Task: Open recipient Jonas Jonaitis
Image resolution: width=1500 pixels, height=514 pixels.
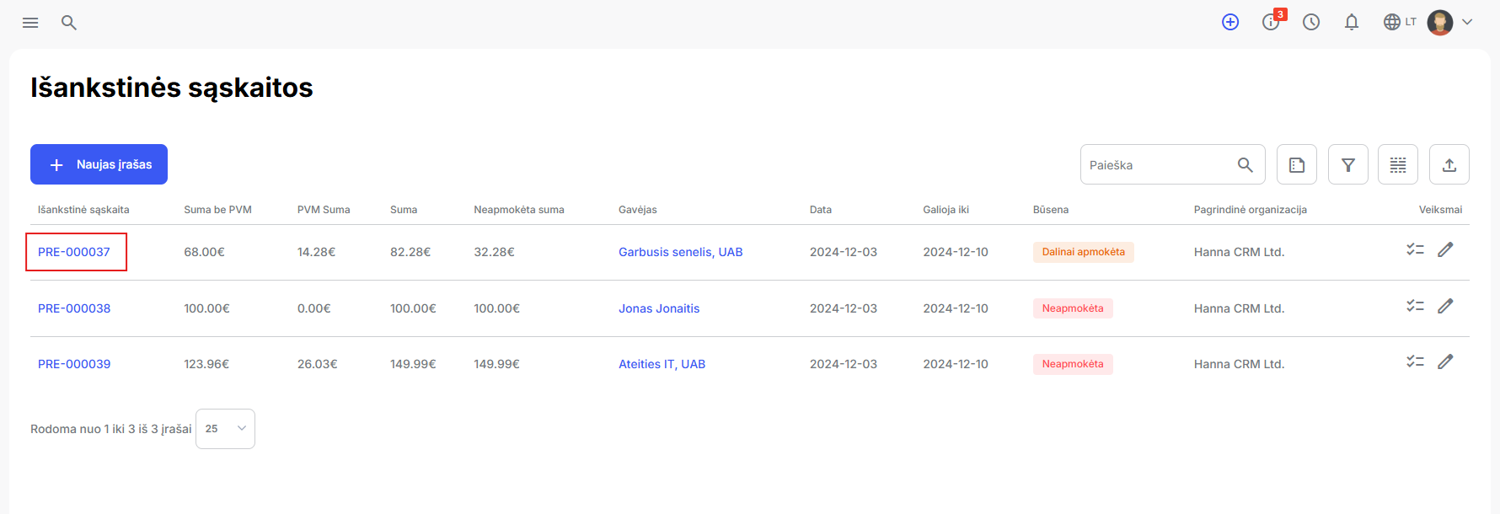Action: pyautogui.click(x=659, y=308)
